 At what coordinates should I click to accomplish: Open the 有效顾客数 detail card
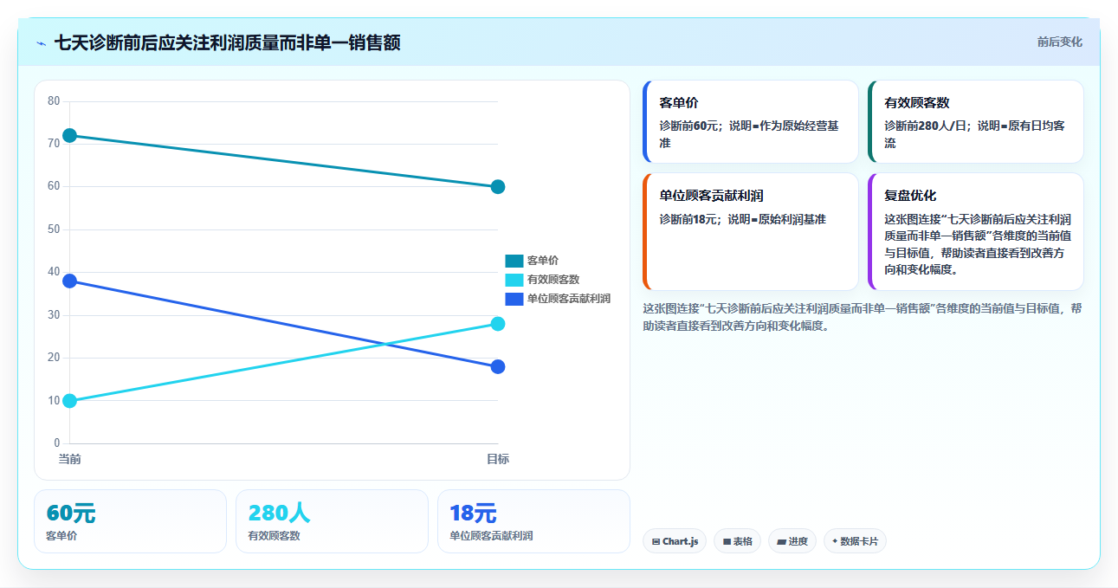975,121
